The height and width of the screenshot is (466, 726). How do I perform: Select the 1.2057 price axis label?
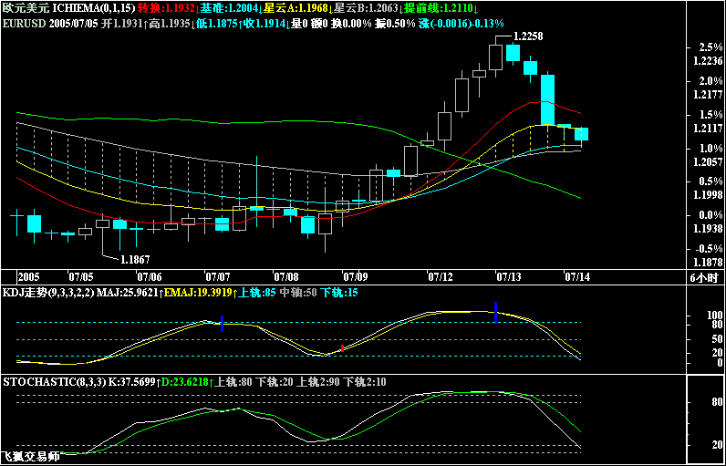pos(710,162)
